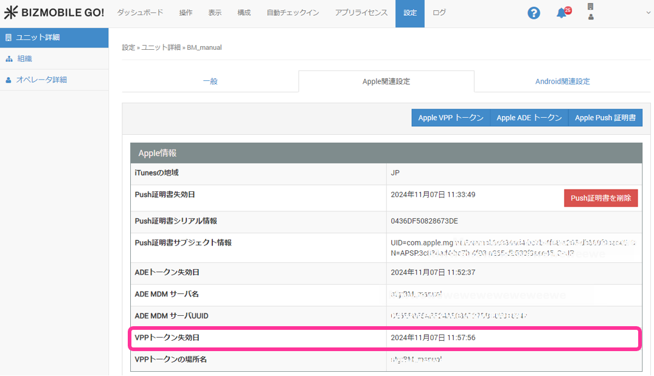Open 組織 in the sidebar
654x376 pixels.
pyautogui.click(x=24, y=59)
